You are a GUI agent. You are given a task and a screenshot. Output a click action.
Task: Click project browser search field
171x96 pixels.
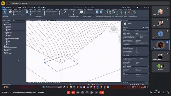point(14,22)
